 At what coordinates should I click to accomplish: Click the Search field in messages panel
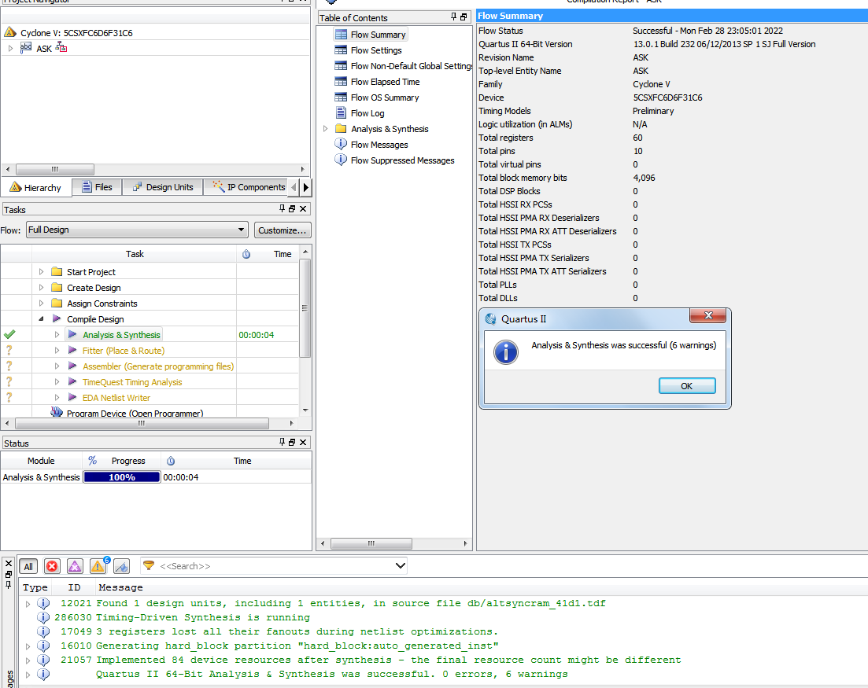point(275,566)
